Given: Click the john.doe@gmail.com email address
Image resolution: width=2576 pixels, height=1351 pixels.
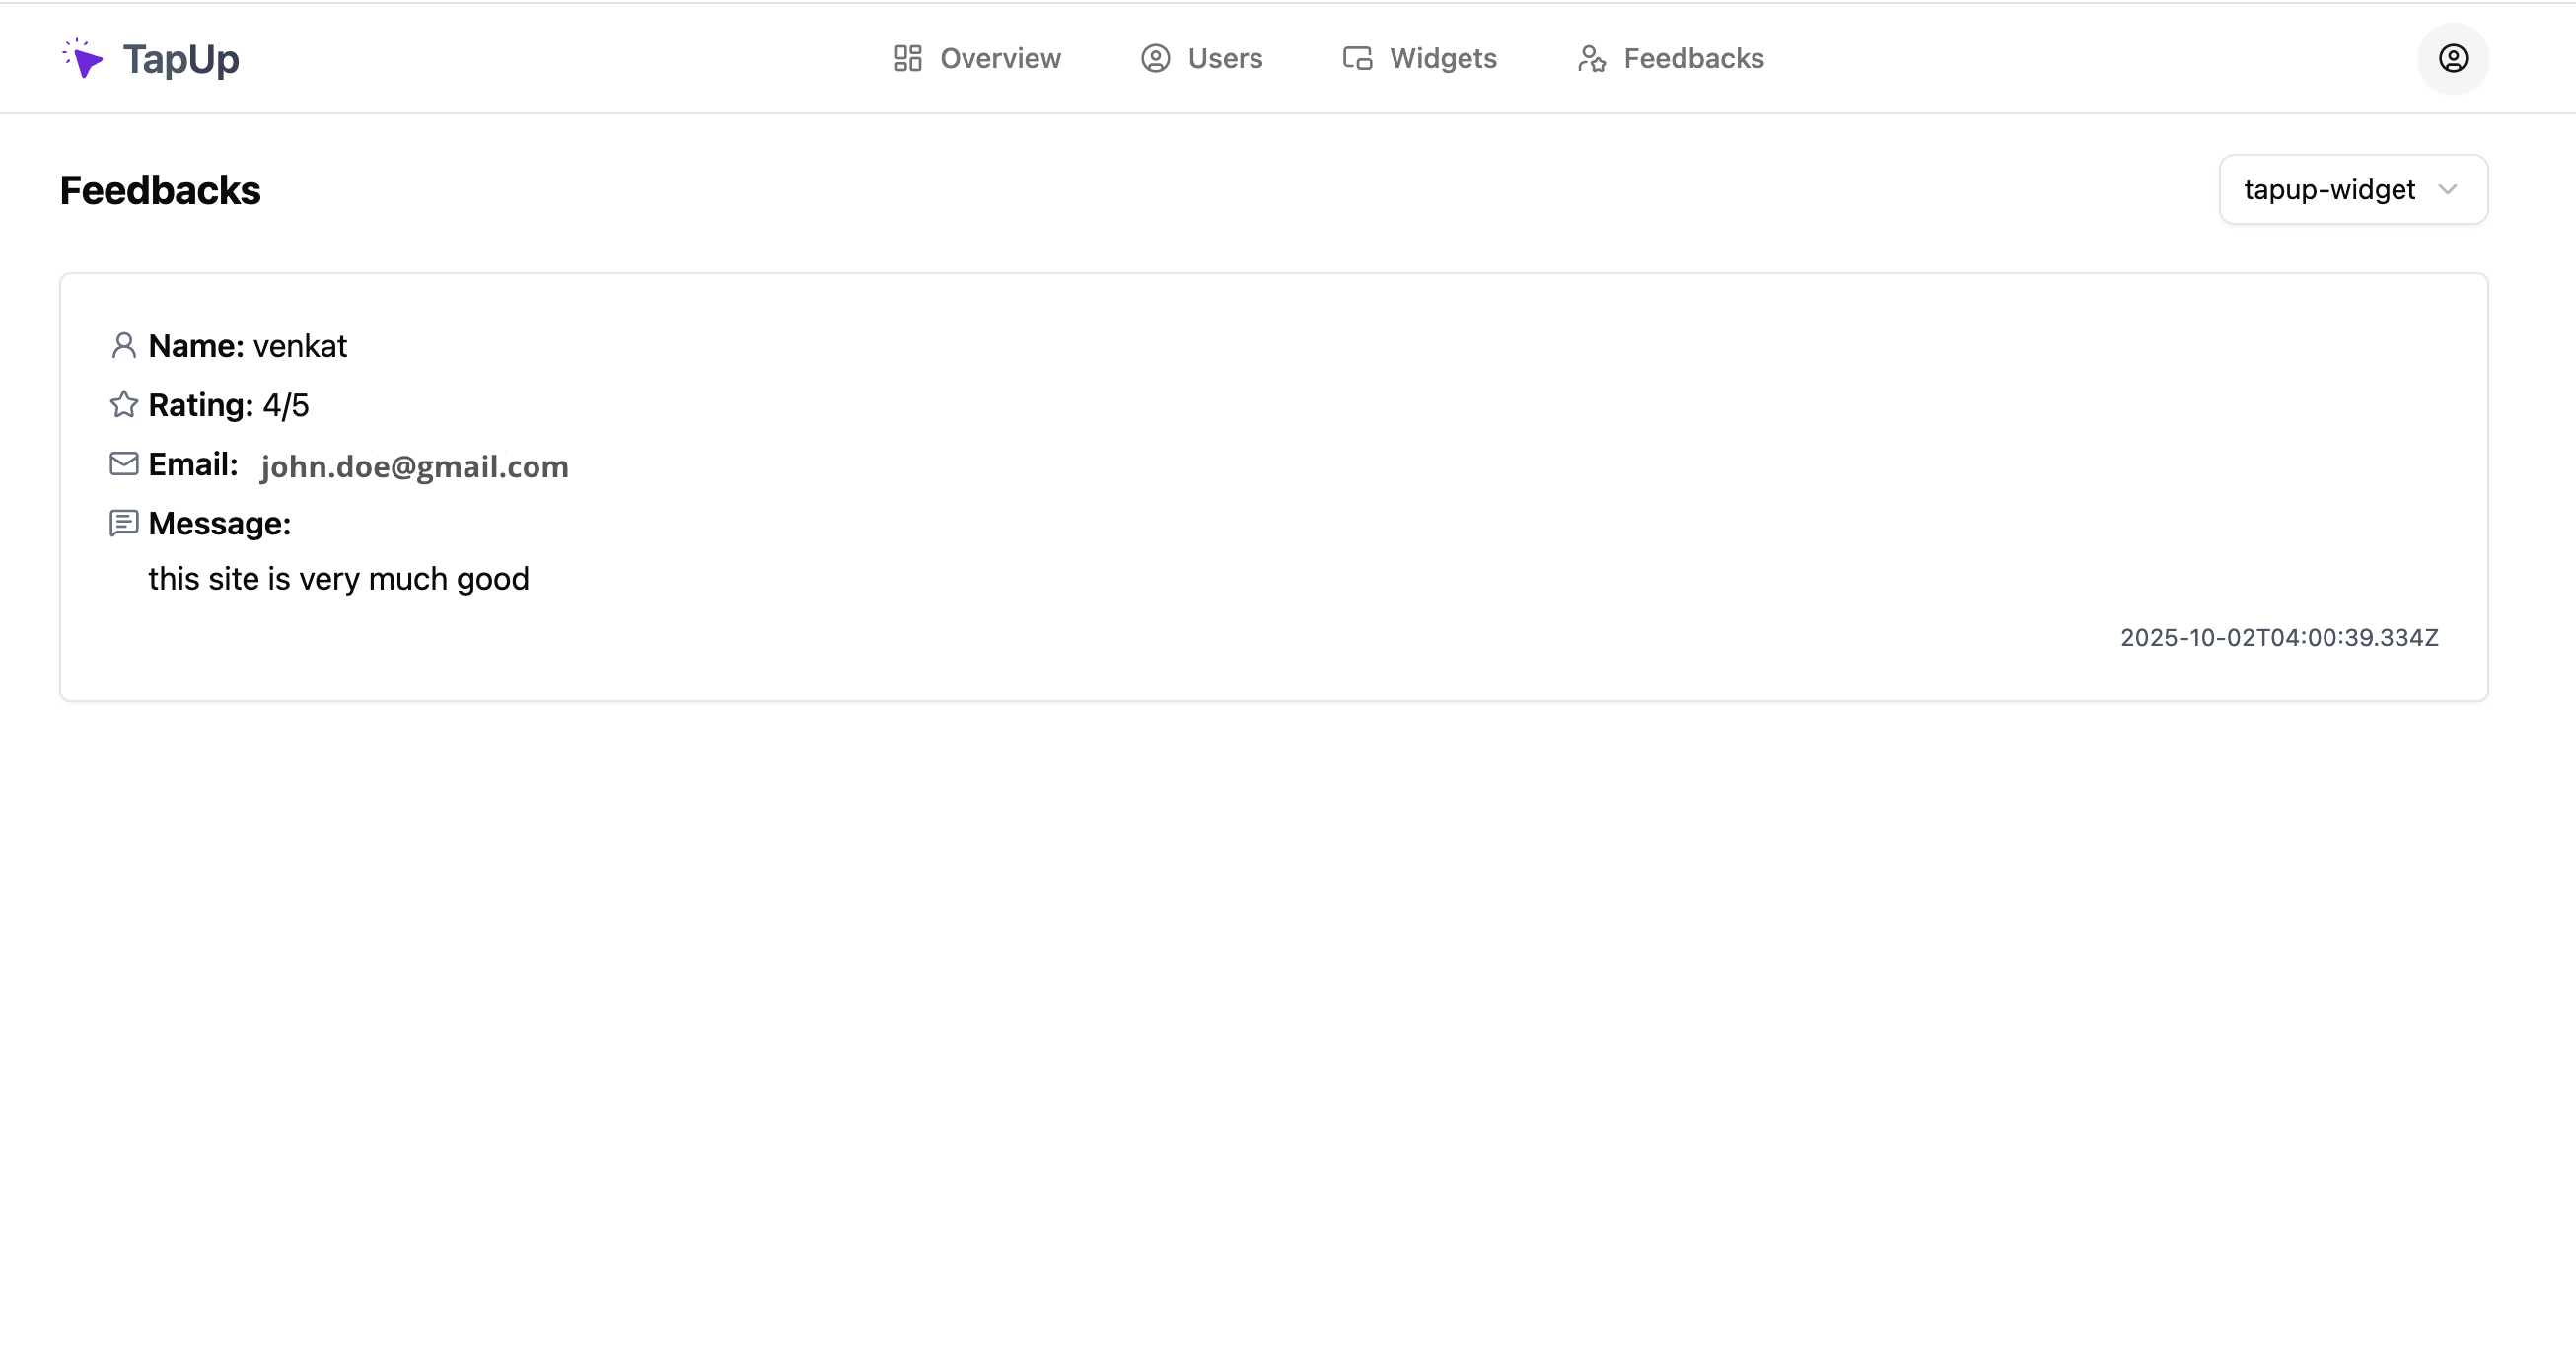Looking at the screenshot, I should point(414,467).
